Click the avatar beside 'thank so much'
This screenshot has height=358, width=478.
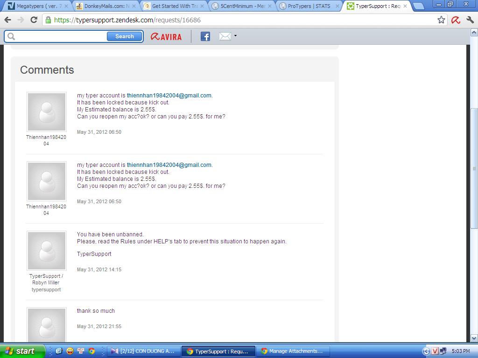[47, 324]
